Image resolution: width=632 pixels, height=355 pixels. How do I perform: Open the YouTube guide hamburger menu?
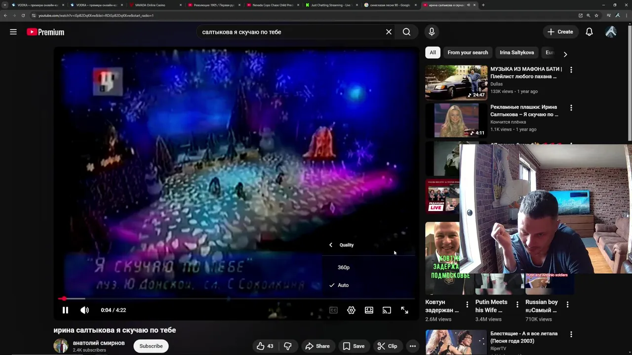click(x=13, y=32)
